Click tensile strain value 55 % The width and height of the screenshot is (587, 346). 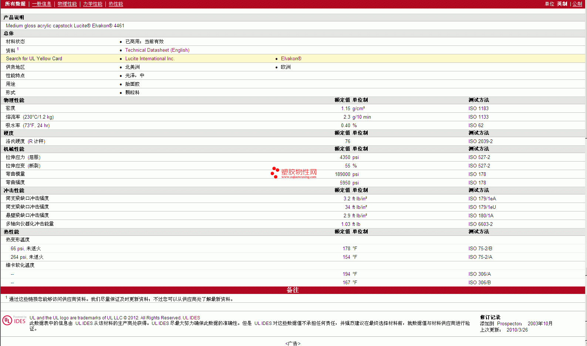tap(351, 166)
